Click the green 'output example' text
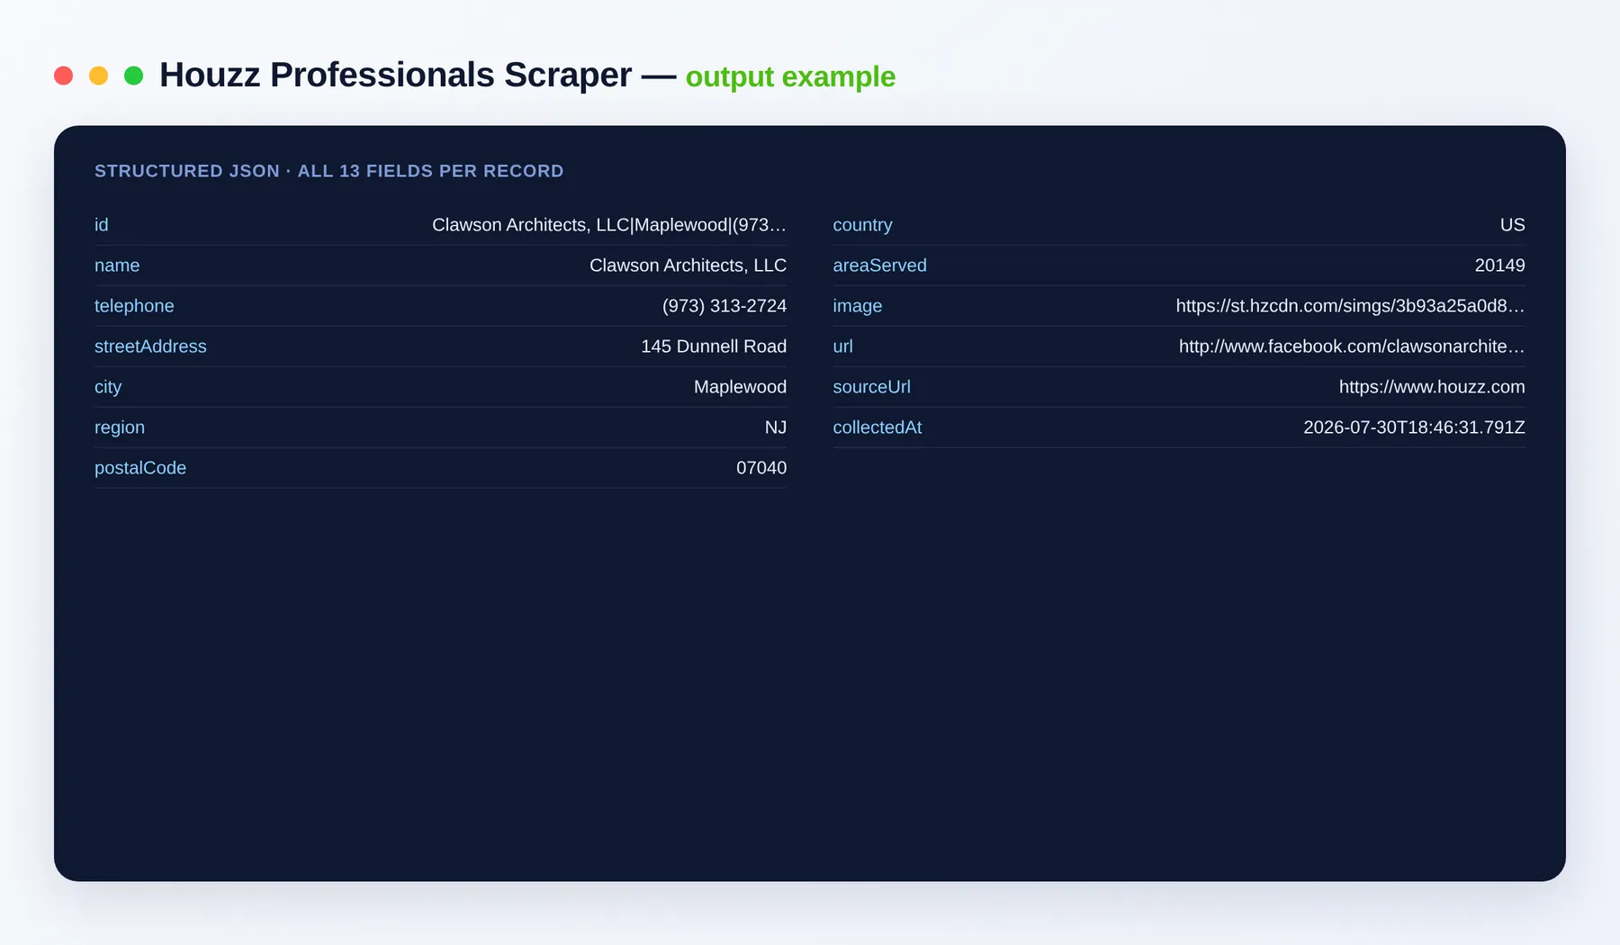This screenshot has width=1620, height=945. (x=790, y=77)
